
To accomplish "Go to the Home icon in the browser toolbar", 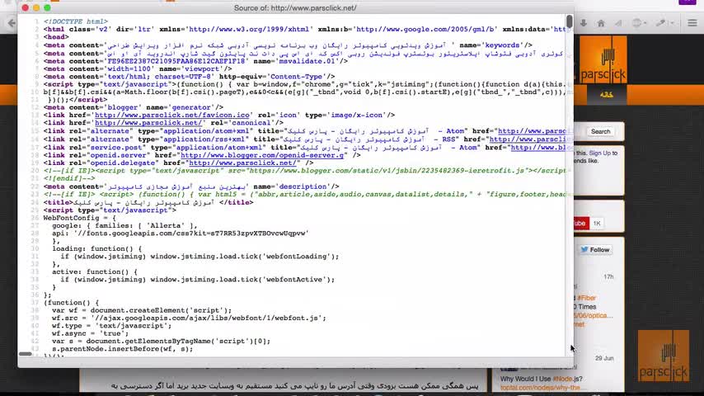I will coord(601,23).
